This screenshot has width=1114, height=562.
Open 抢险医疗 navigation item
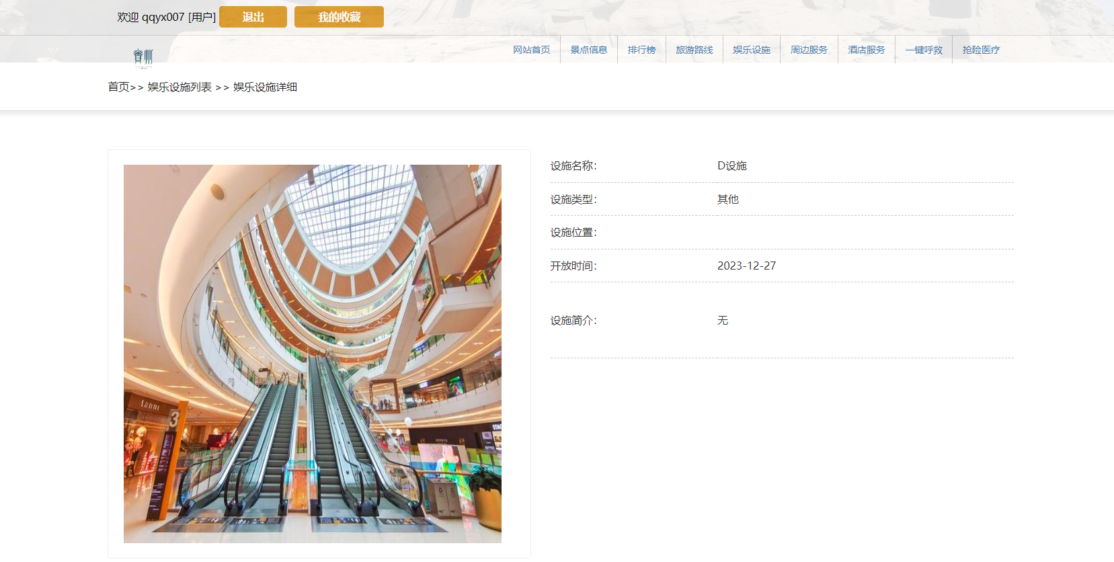[981, 50]
